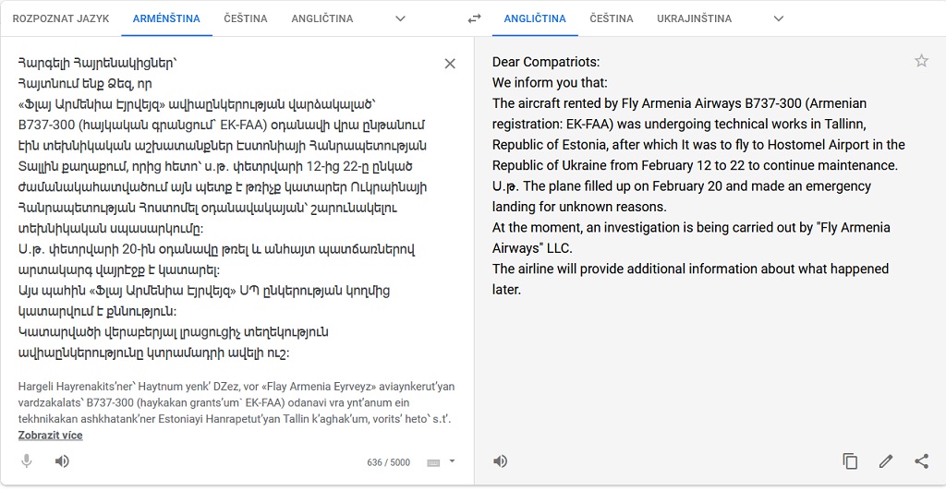Suggest an edit with pencil icon
The height and width of the screenshot is (490, 946).
pyautogui.click(x=886, y=461)
